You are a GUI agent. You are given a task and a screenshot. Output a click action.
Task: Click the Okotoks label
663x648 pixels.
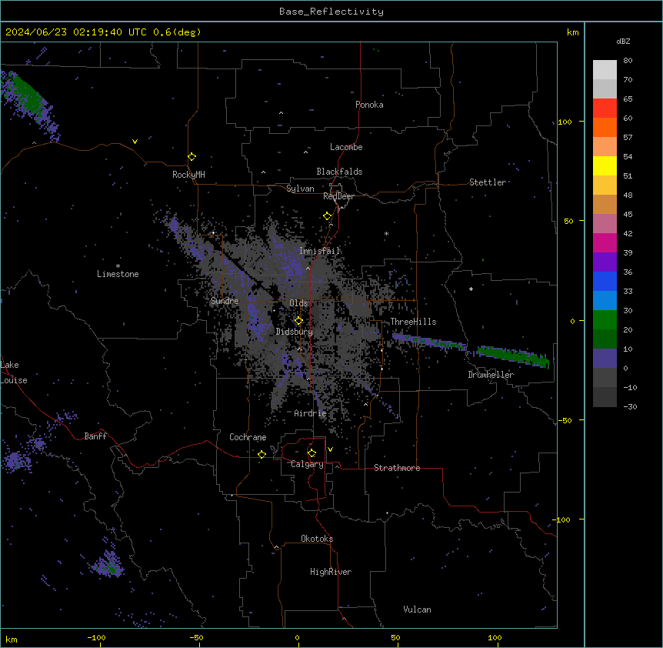(317, 539)
